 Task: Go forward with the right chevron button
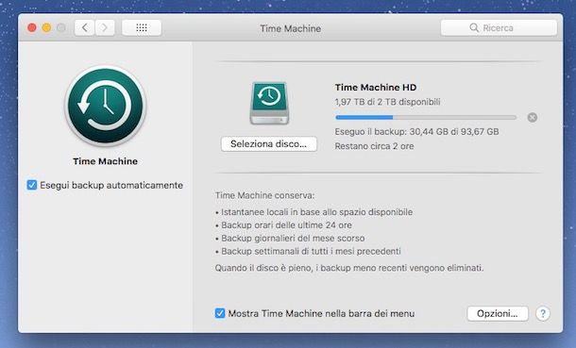click(x=105, y=28)
